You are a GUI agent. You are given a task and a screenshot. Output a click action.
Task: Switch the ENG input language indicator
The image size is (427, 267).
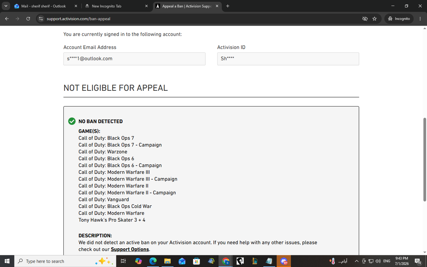pyautogui.click(x=387, y=261)
